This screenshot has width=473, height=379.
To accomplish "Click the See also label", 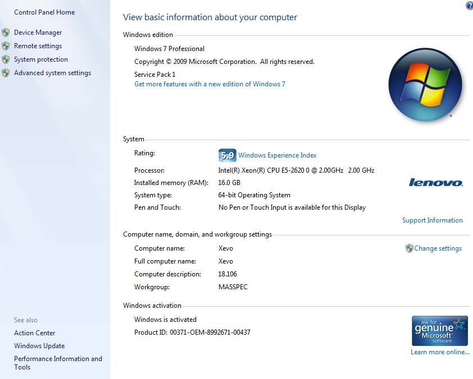I will click(x=26, y=320).
